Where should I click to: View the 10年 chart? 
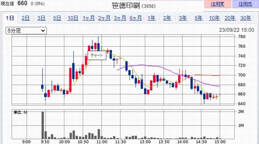pos(214,18)
